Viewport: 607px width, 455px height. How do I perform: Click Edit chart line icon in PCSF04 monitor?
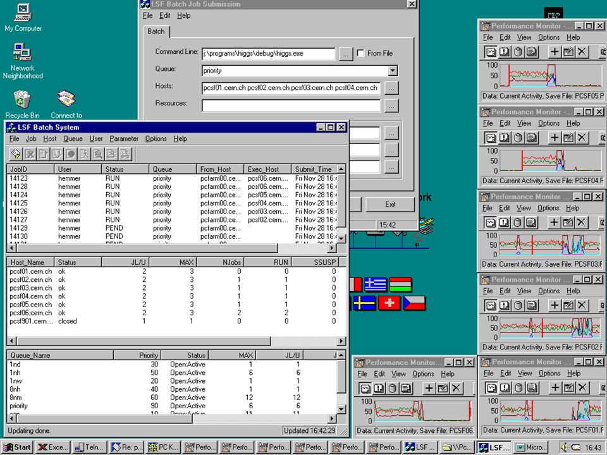point(568,138)
